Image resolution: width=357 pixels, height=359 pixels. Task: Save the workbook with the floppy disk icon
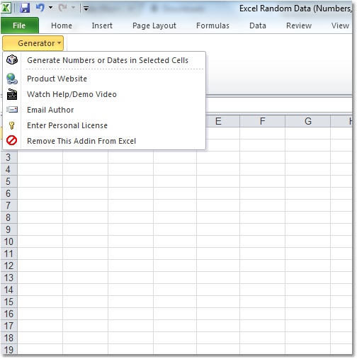(25, 8)
